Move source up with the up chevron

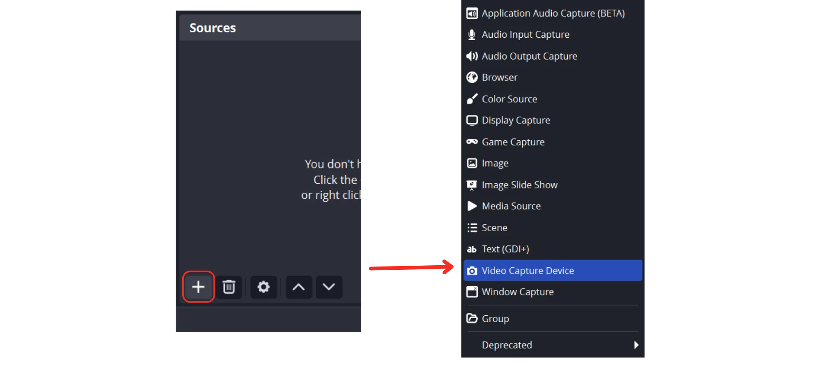click(x=299, y=287)
